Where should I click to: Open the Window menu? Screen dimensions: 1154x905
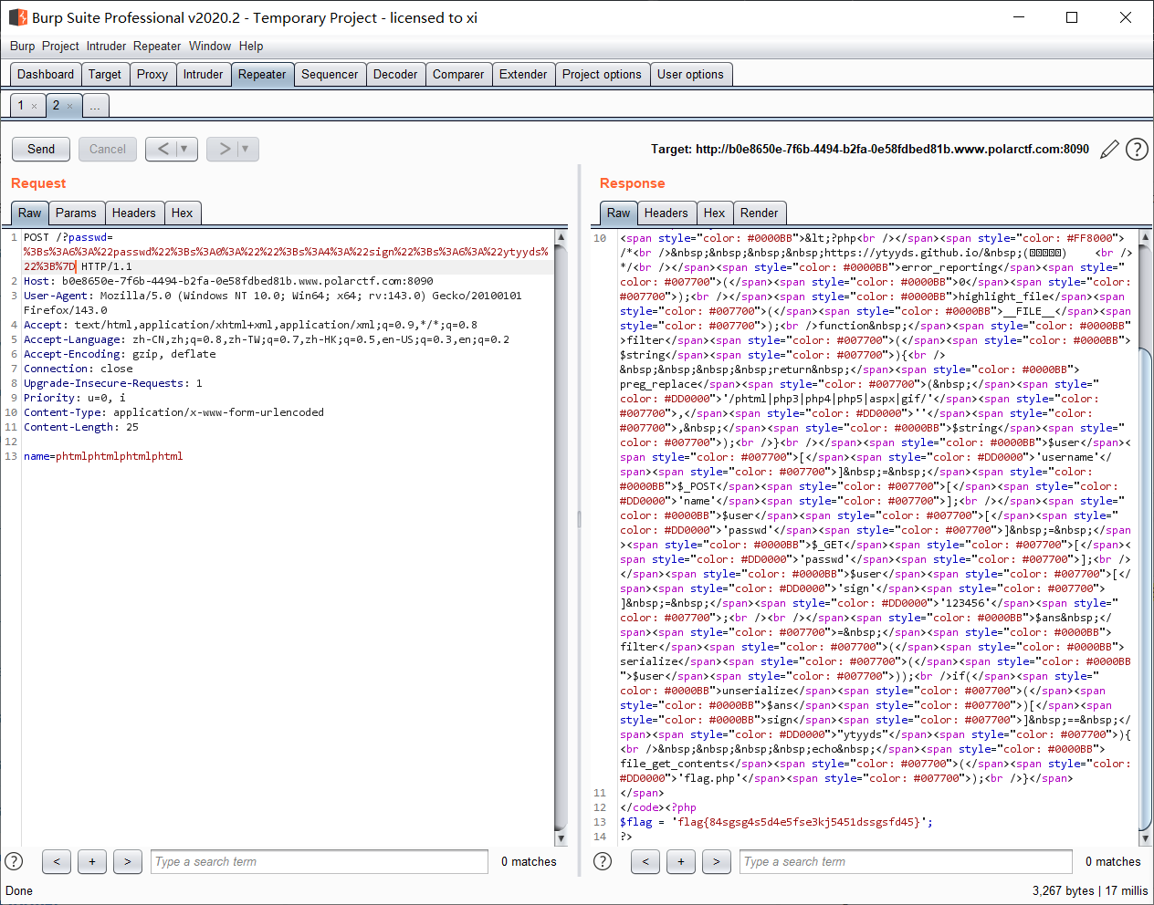coord(210,46)
